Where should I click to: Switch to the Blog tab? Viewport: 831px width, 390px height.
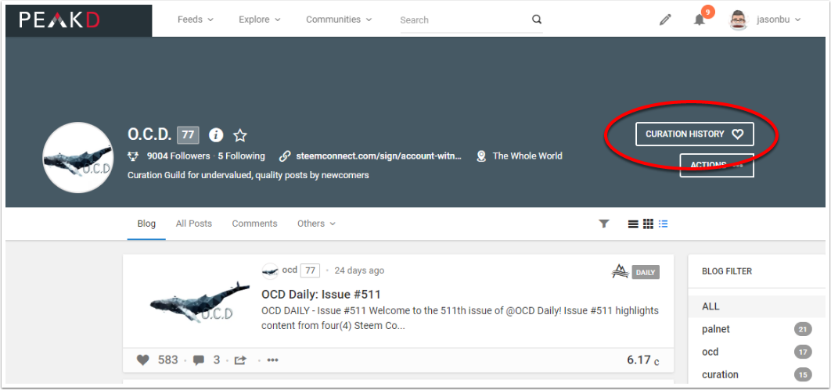coord(146,224)
